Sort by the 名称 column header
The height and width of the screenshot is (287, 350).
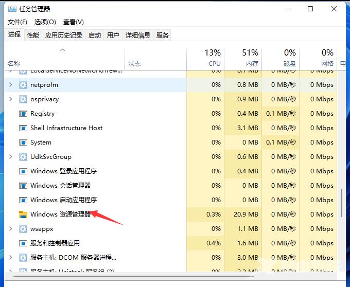coord(65,59)
